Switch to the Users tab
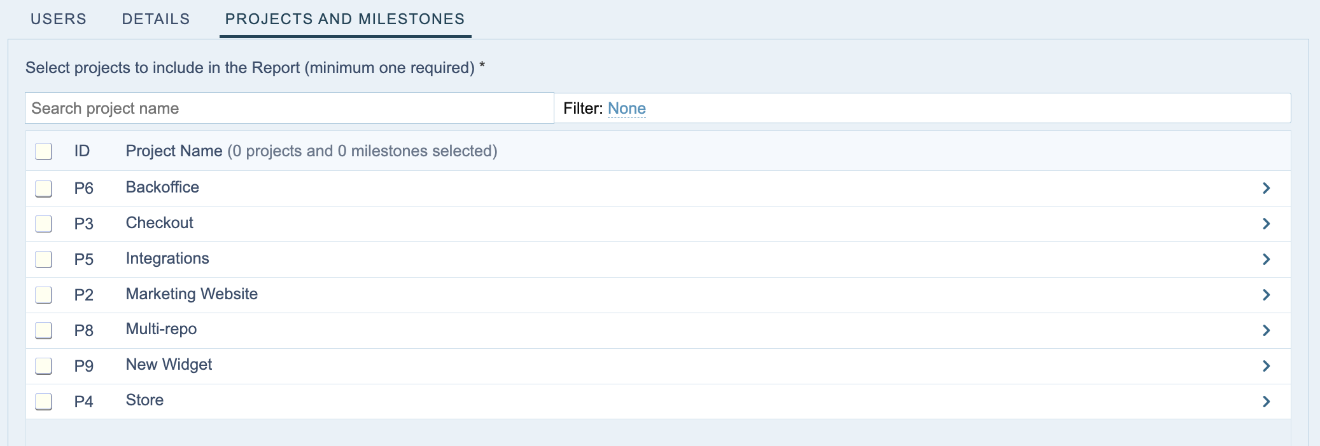The width and height of the screenshot is (1320, 446). pos(59,19)
